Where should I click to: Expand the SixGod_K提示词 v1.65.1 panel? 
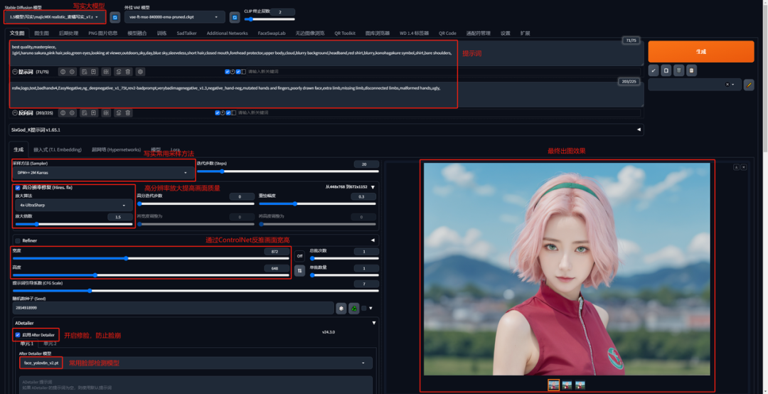(326, 130)
